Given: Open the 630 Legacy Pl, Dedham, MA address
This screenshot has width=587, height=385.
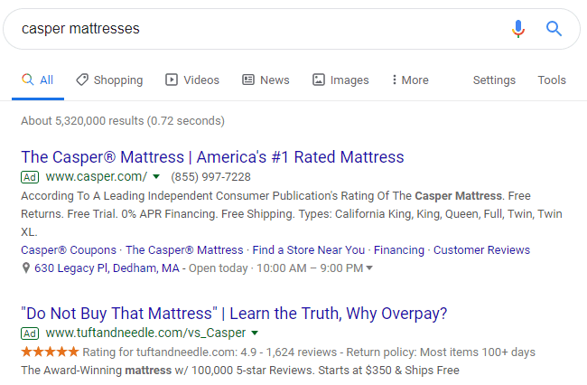Looking at the screenshot, I should tap(107, 268).
